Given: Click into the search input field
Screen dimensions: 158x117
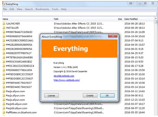Looking at the screenshot, I should pos(79,14).
